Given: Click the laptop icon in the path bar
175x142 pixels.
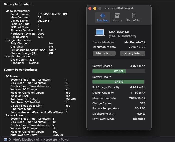Looking at the screenshot, I should pos(6,140).
